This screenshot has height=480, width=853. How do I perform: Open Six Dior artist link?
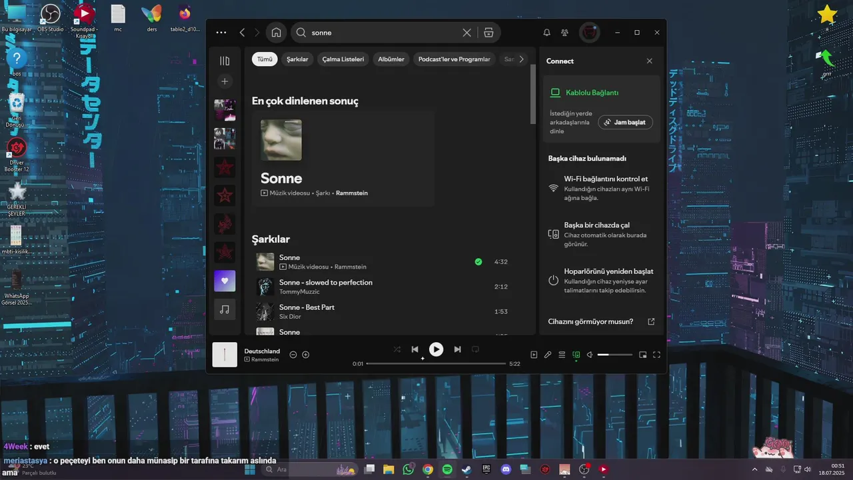point(290,317)
